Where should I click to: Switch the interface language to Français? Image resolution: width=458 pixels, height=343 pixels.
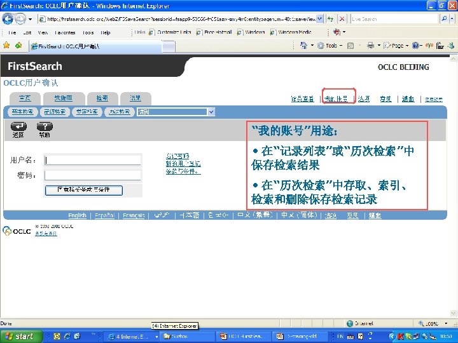(x=134, y=215)
